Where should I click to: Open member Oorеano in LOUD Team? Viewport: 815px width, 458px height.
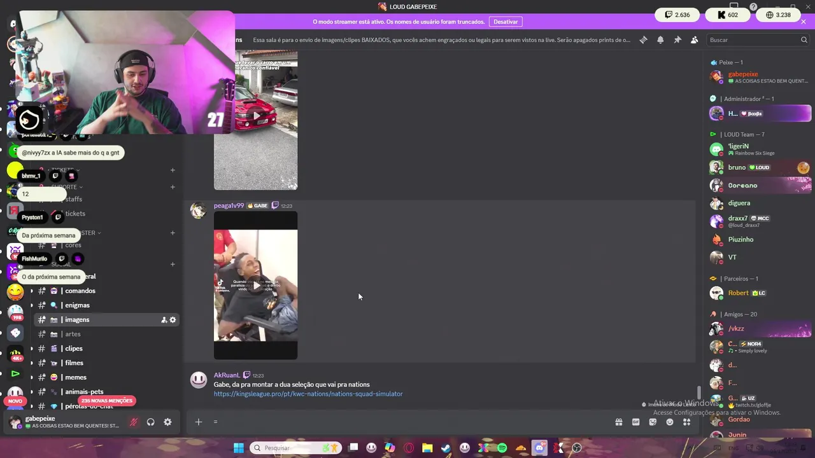(x=760, y=185)
